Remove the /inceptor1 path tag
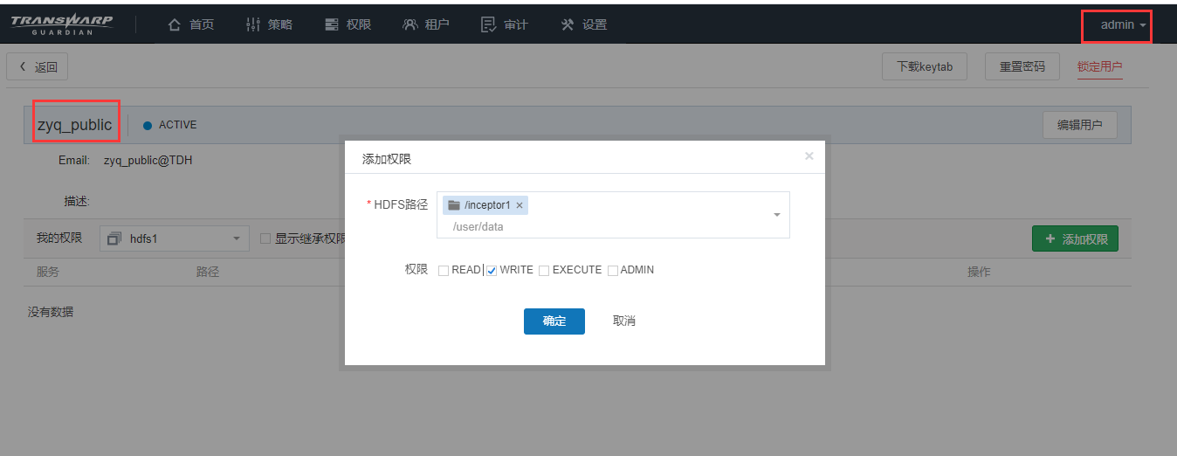Image resolution: width=1177 pixels, height=456 pixels. pos(520,205)
